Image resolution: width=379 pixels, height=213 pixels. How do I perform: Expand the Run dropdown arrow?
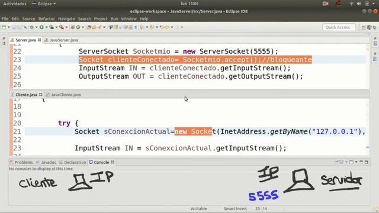(x=46, y=27)
